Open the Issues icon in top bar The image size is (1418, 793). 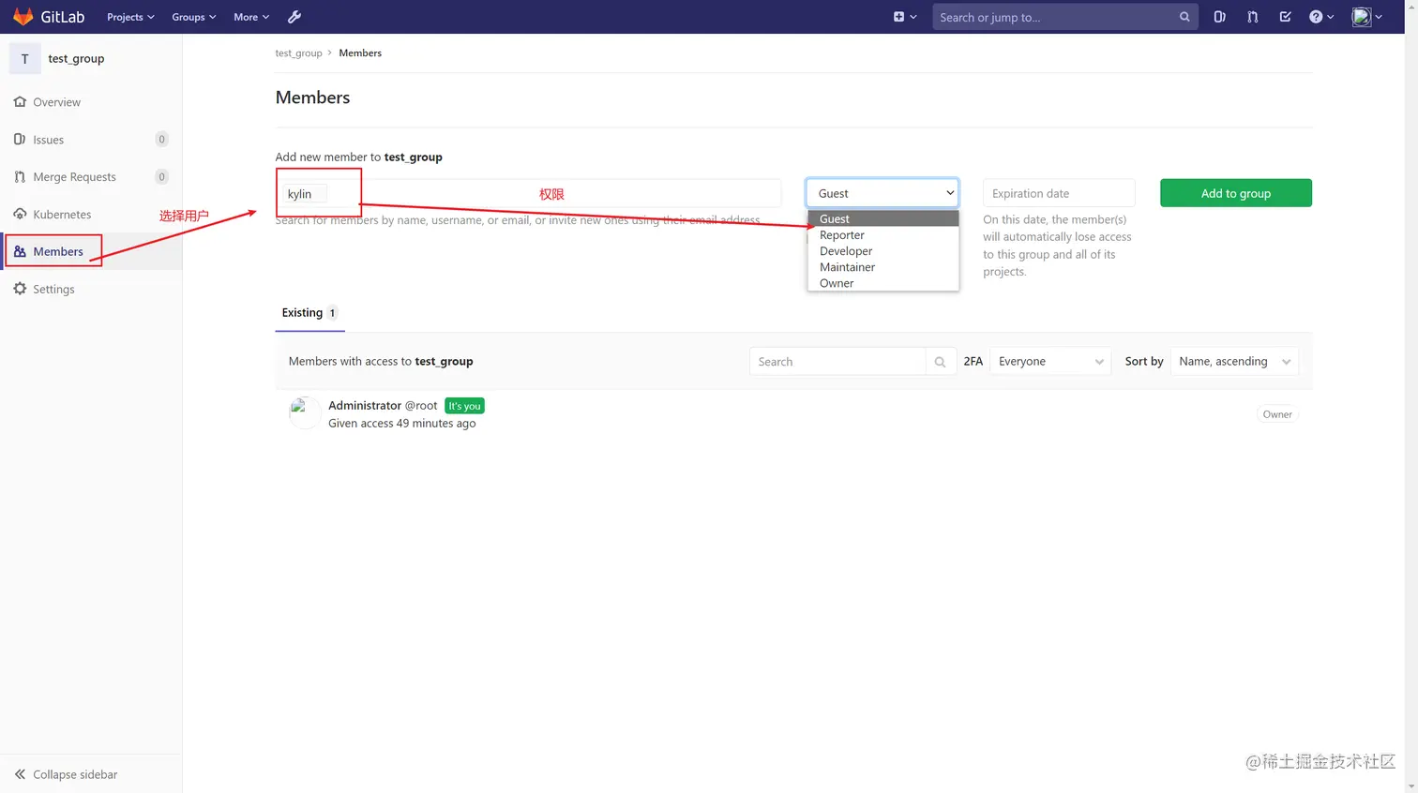click(1219, 17)
